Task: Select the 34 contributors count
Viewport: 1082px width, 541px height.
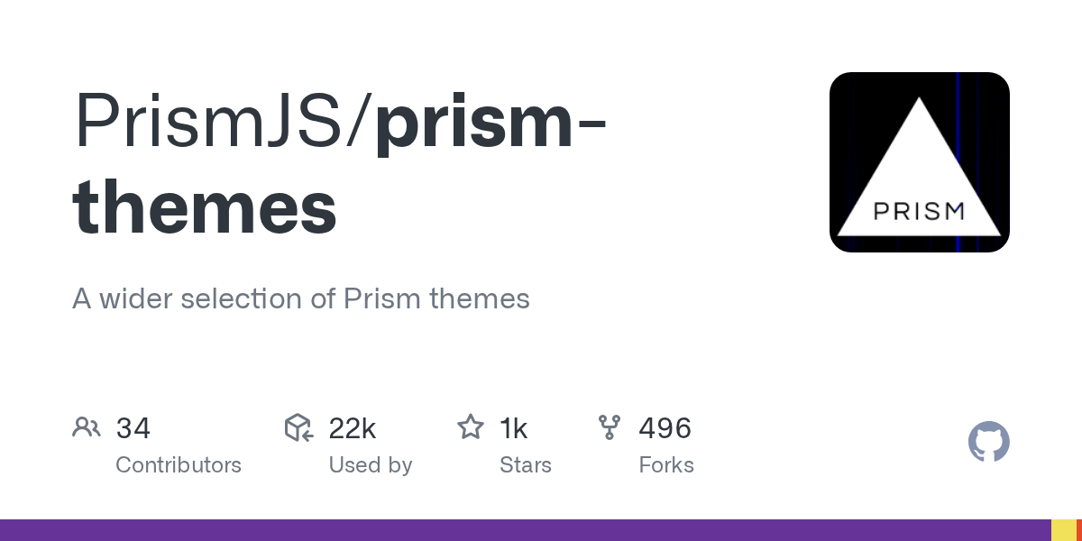Action: (133, 427)
